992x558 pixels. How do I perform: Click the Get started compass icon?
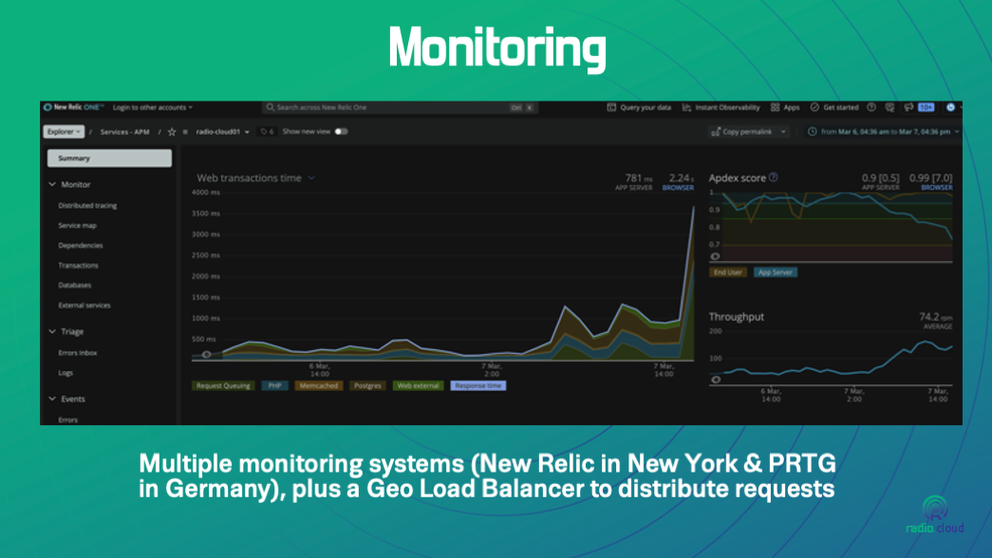pyautogui.click(x=814, y=107)
